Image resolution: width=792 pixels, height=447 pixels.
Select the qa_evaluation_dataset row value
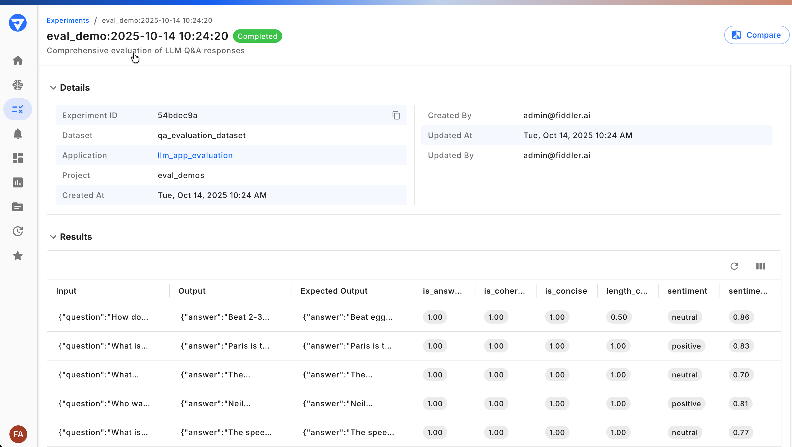[x=201, y=135]
